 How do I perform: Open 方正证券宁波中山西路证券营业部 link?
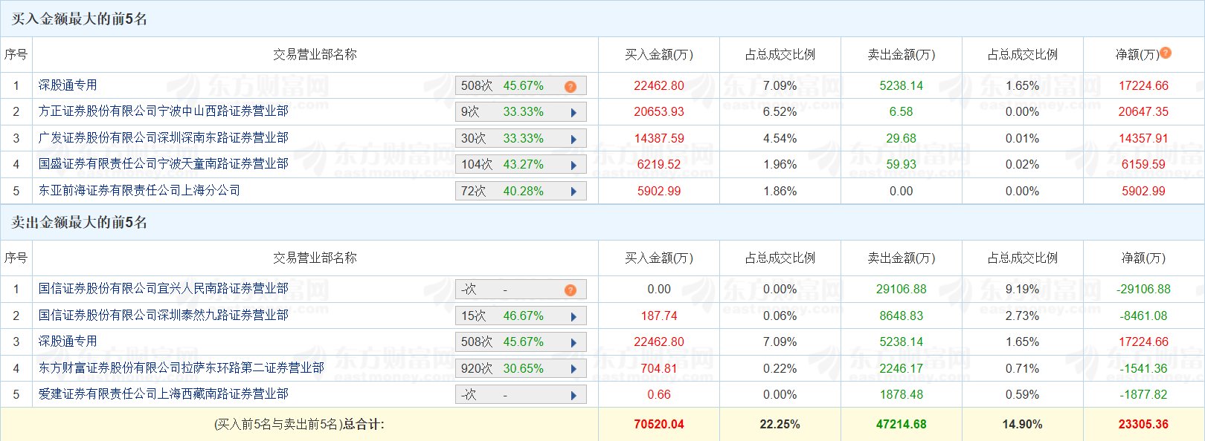point(164,111)
